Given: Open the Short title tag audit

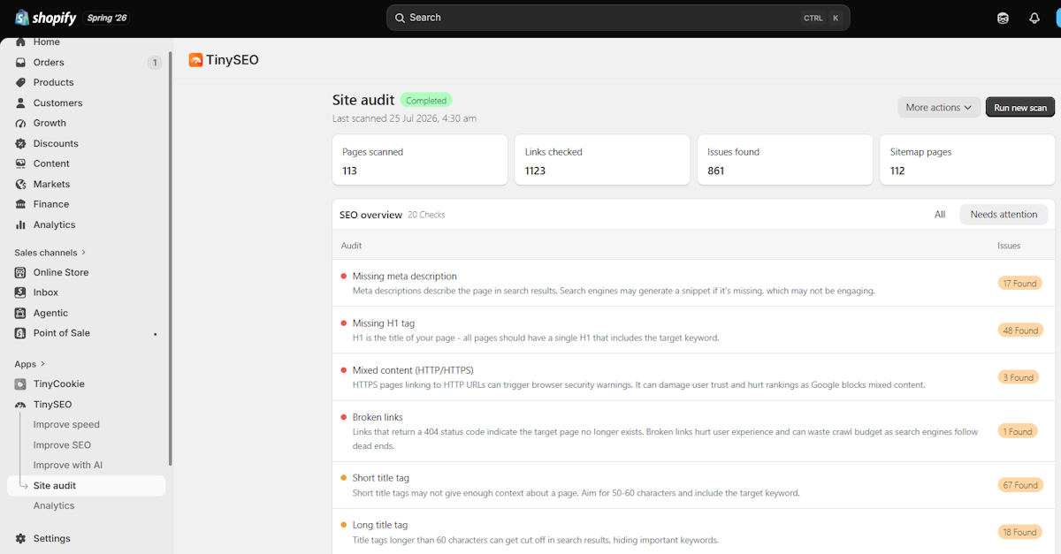Looking at the screenshot, I should pyautogui.click(x=694, y=485).
